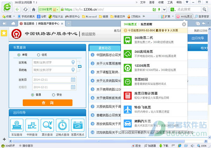Focus the browser search input box
This screenshot has width=211, height=148.
coord(188,9)
